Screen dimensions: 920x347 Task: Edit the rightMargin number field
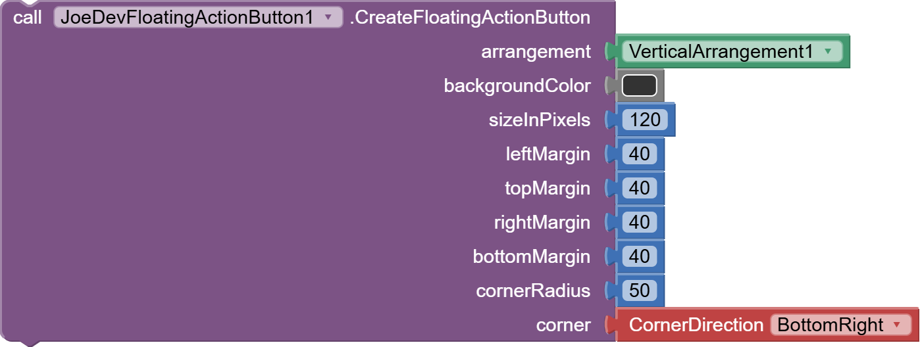pyautogui.click(x=639, y=222)
